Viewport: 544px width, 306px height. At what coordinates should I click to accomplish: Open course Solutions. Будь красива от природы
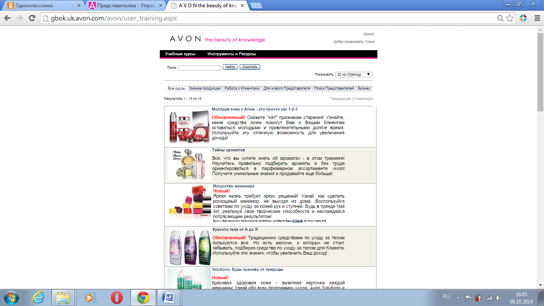pos(248,269)
